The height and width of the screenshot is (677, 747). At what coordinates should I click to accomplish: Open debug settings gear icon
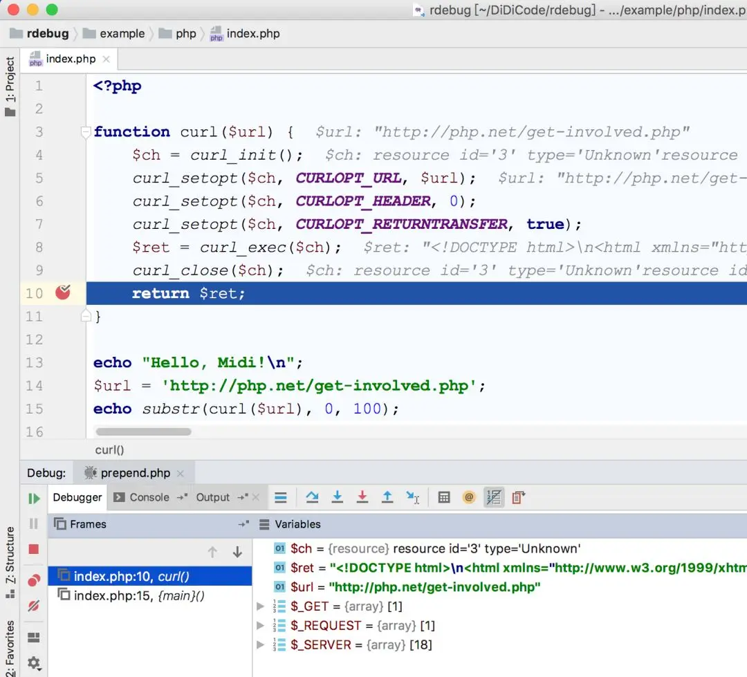[x=33, y=662]
